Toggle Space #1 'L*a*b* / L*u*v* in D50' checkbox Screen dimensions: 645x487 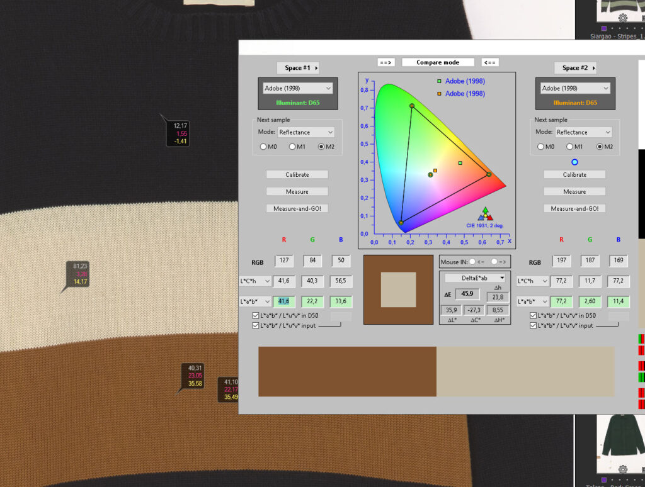(256, 315)
